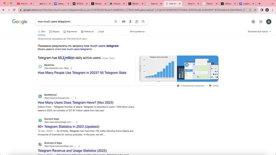
Task: Open Chrome profile avatar in toolbar
Action: click(267, 10)
